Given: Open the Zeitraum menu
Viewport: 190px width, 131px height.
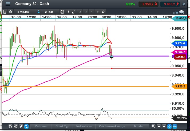Looking at the screenshot, I should tap(41, 126).
